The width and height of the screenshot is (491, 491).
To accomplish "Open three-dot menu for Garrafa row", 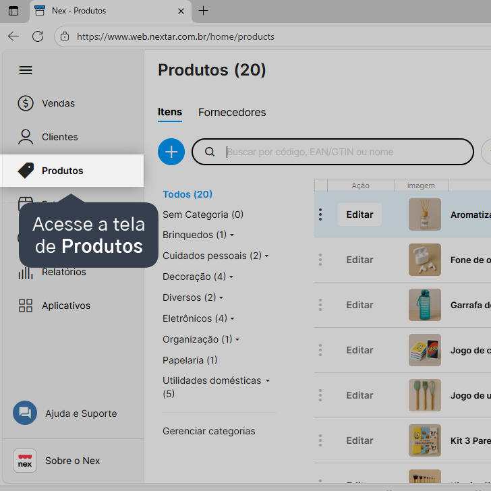I will [320, 305].
